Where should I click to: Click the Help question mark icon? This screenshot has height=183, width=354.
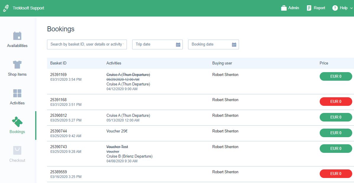[335, 8]
